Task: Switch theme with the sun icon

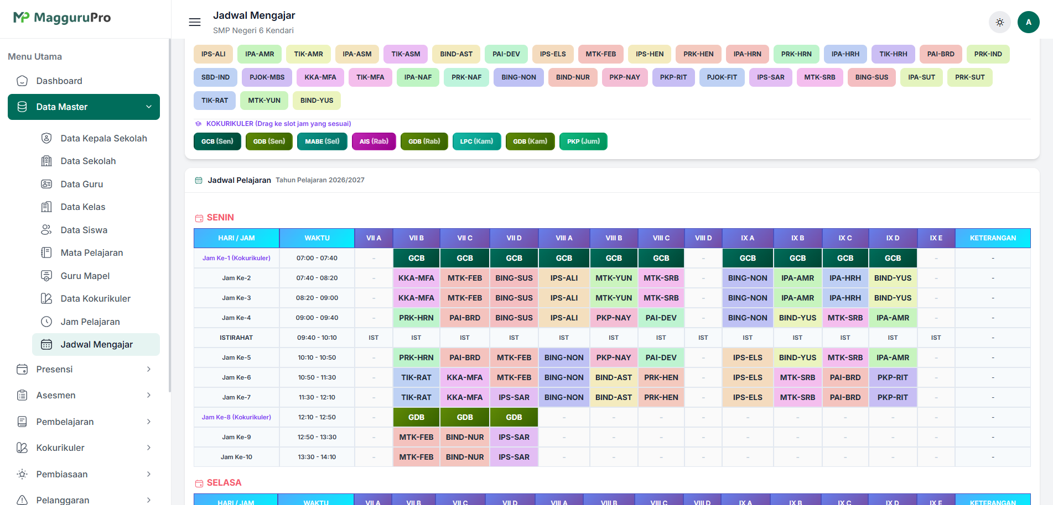Action: [x=1000, y=22]
